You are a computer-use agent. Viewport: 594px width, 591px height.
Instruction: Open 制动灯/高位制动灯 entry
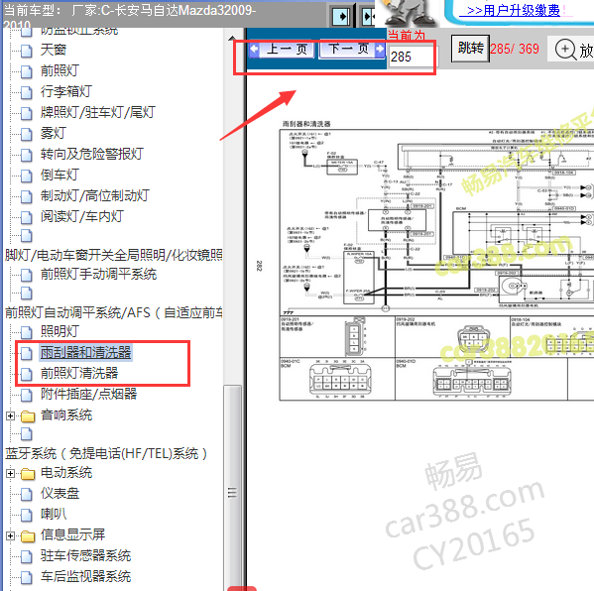95,195
